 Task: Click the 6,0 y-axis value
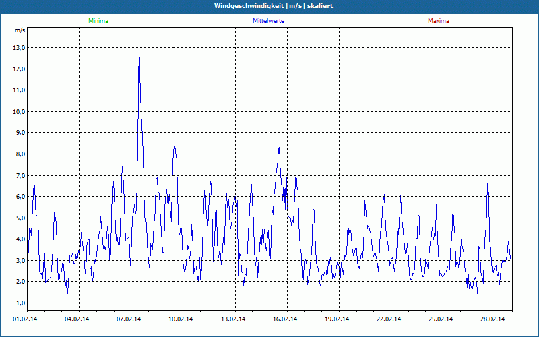[20, 197]
